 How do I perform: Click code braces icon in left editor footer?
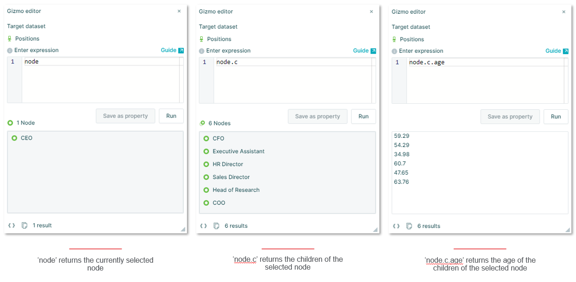tap(12, 226)
